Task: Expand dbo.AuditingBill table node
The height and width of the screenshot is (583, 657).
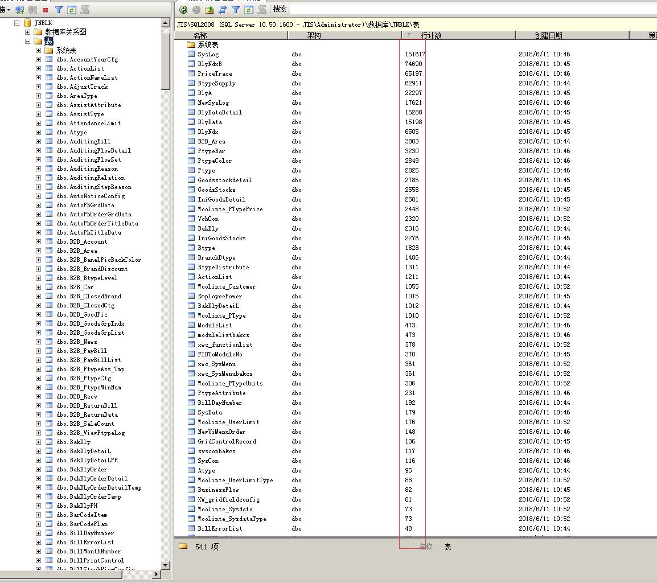Action: pyautogui.click(x=38, y=141)
